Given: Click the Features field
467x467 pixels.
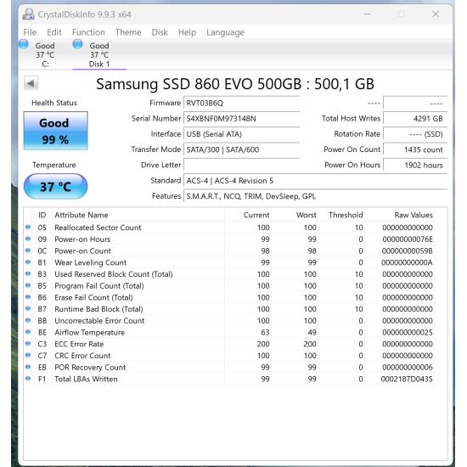Looking at the screenshot, I should click(315, 196).
